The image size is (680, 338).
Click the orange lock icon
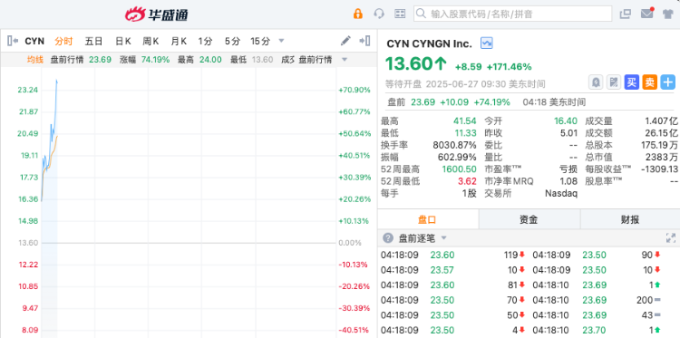coord(358,14)
